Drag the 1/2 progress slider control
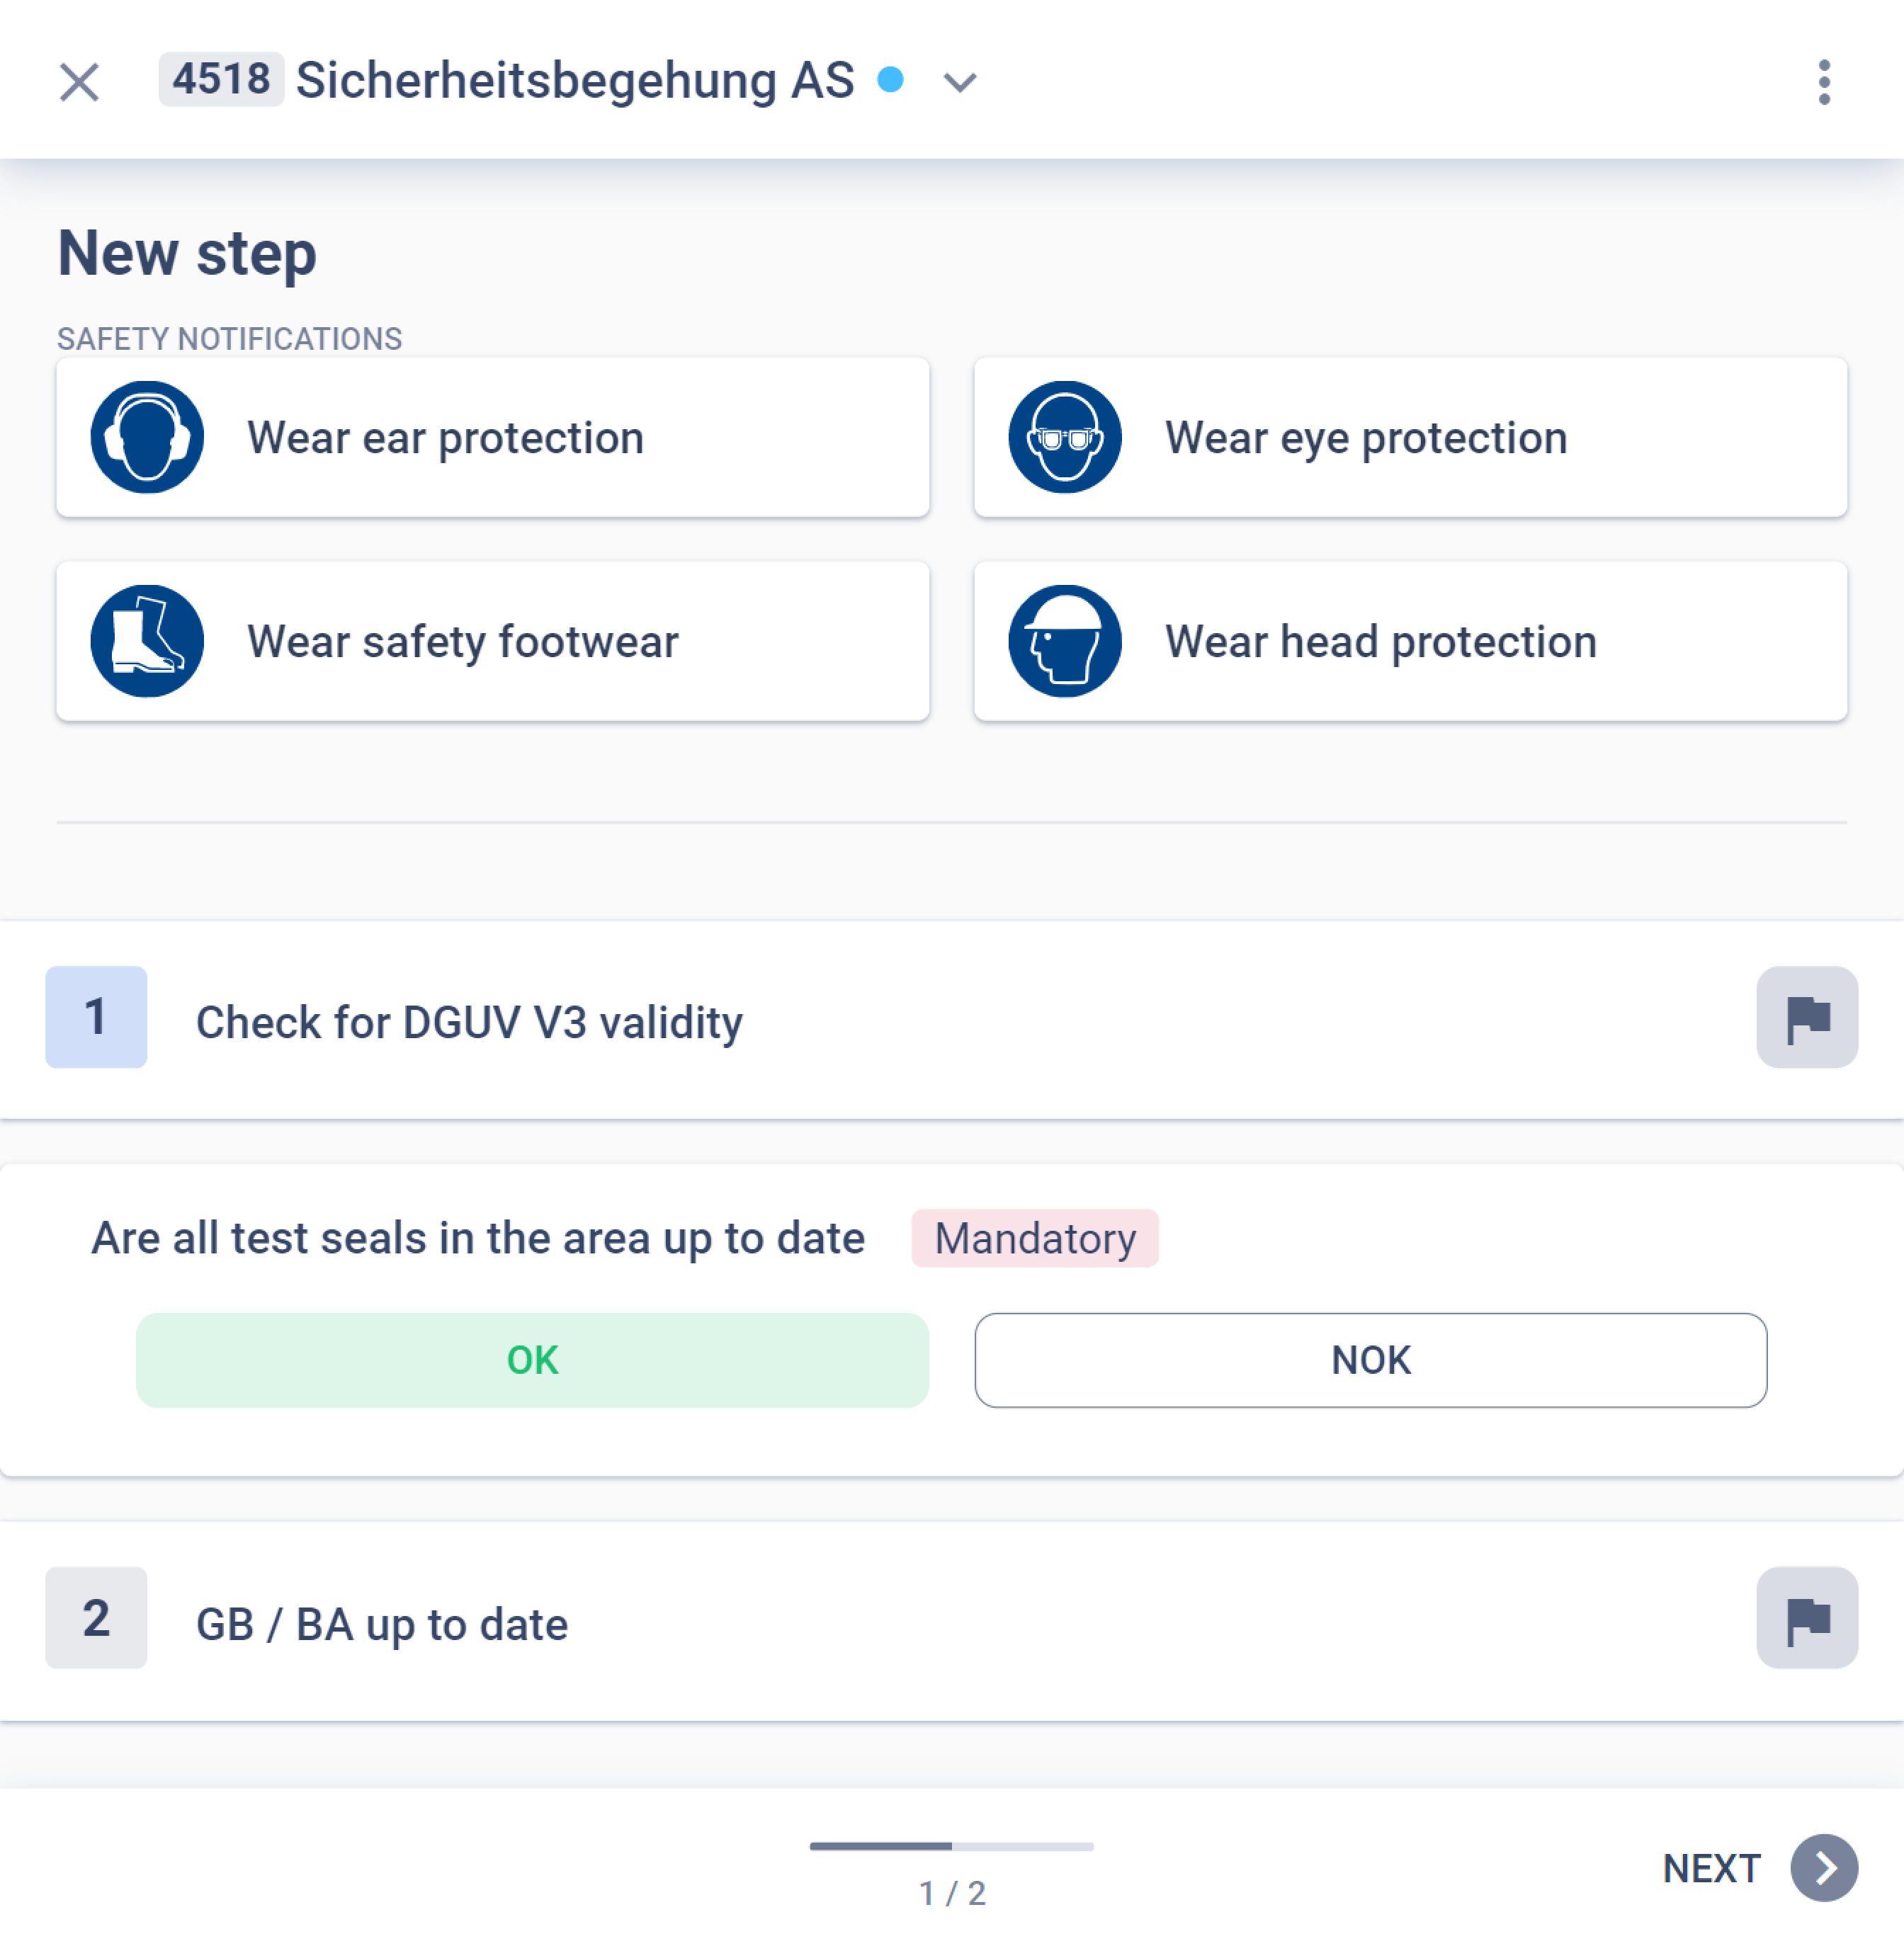Screen dimensions: 1904x1946 tap(952, 1843)
